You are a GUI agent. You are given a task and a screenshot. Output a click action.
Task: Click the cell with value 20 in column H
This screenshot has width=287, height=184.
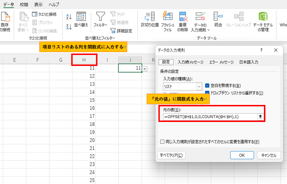click(x=84, y=140)
